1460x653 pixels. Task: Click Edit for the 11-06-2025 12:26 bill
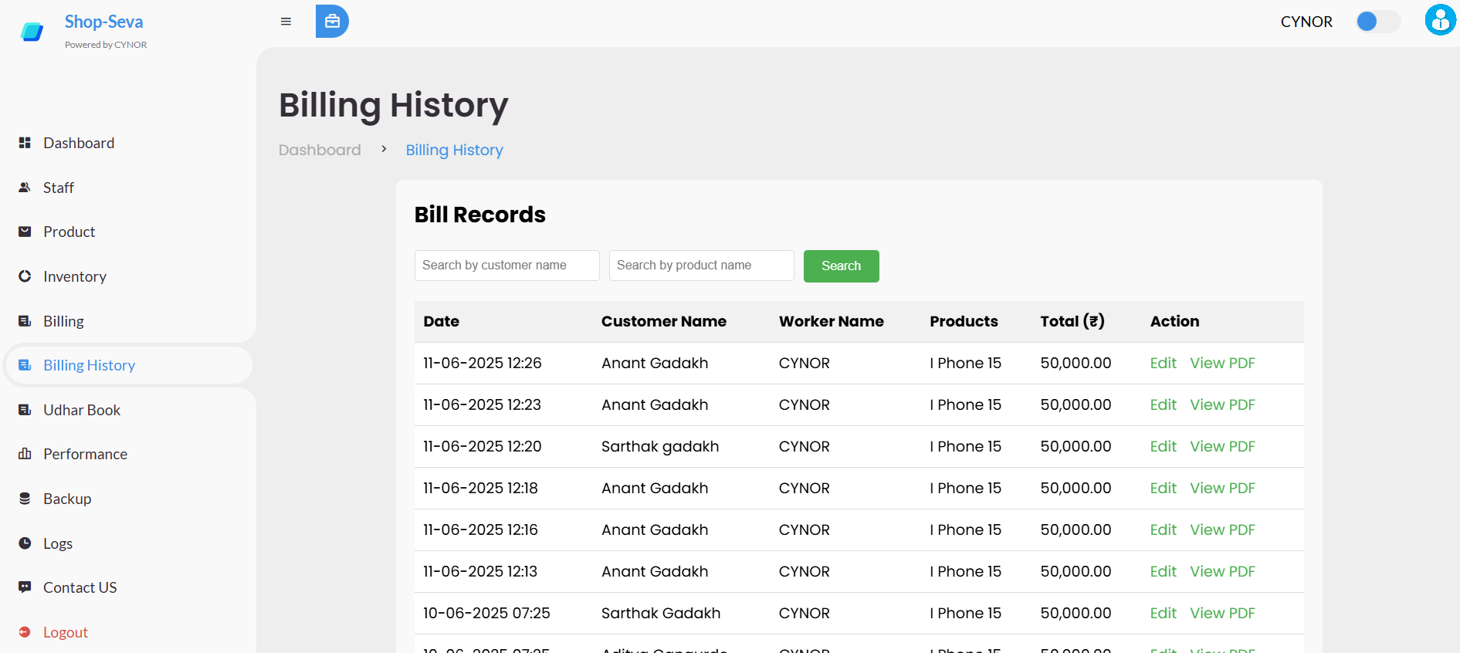pyautogui.click(x=1163, y=363)
